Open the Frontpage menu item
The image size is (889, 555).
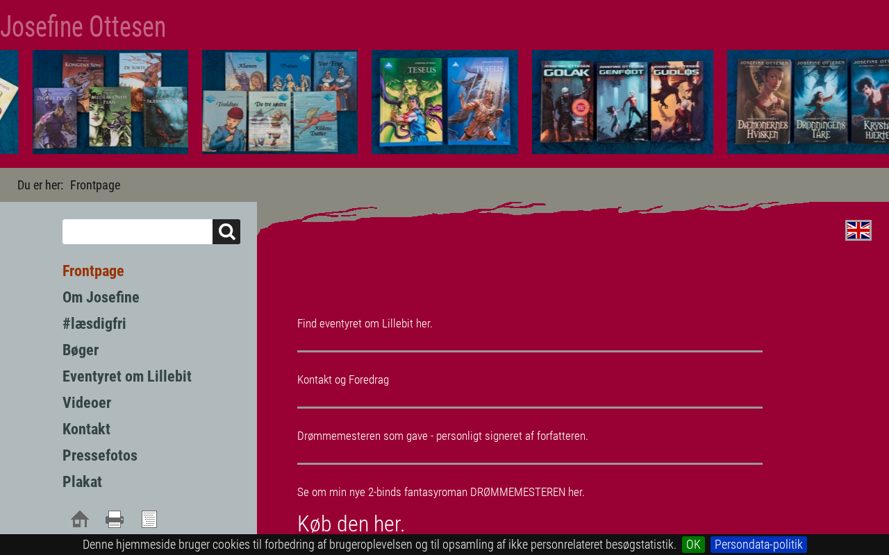pos(93,271)
